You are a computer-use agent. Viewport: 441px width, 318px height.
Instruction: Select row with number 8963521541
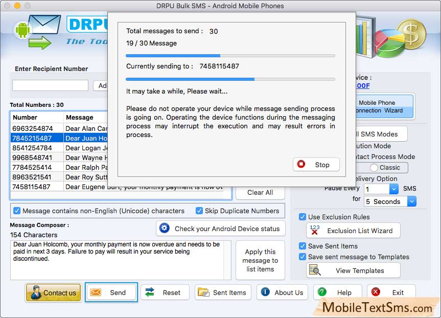click(59, 177)
